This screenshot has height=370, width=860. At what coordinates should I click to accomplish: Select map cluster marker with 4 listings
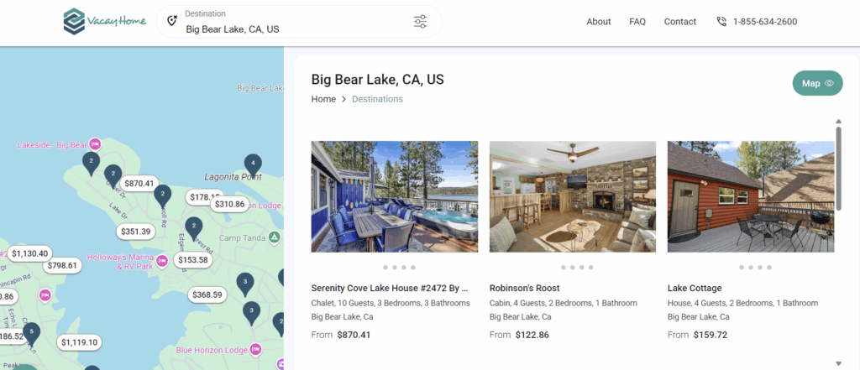point(251,164)
